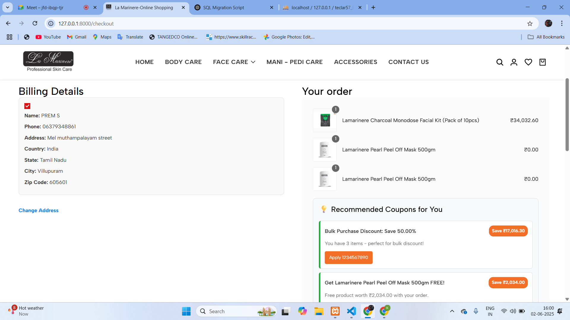Viewport: 570px width, 320px height.
Task: Show hidden system tray icons
Action: point(452,311)
